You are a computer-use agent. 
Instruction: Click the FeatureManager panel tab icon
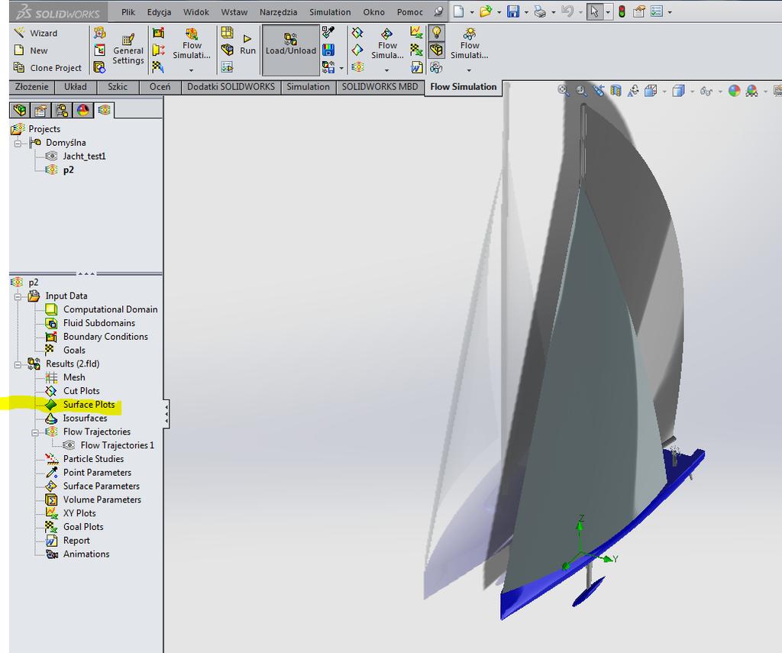click(x=20, y=110)
